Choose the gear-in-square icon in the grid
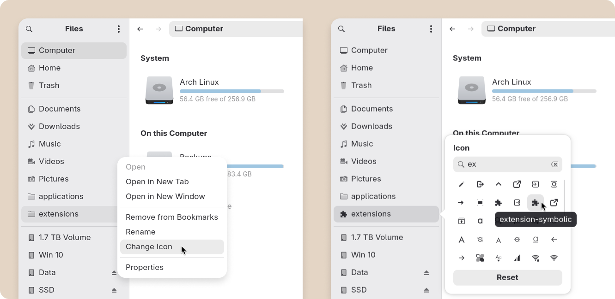The height and width of the screenshot is (299, 615). pos(554,184)
